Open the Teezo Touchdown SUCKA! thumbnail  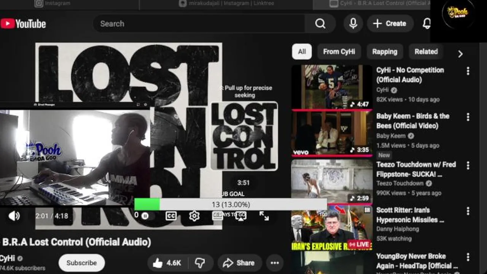pos(332,182)
